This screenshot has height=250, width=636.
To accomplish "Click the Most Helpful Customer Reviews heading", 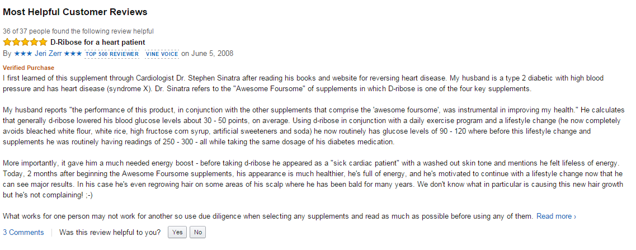I will (x=76, y=11).
